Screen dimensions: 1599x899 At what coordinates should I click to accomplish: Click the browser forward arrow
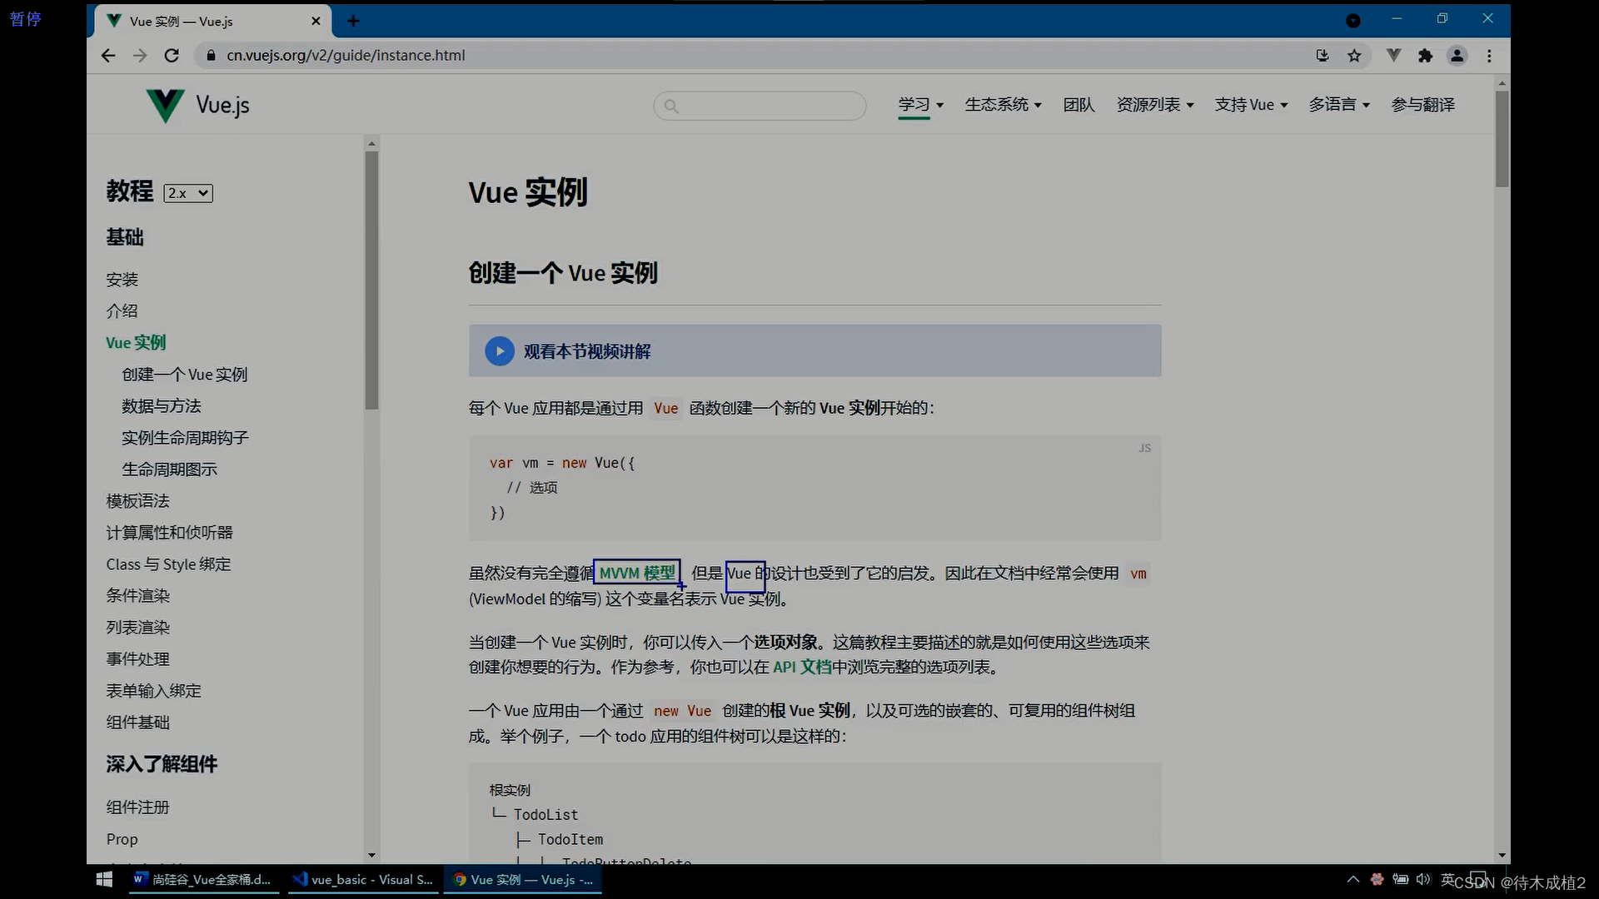[140, 56]
